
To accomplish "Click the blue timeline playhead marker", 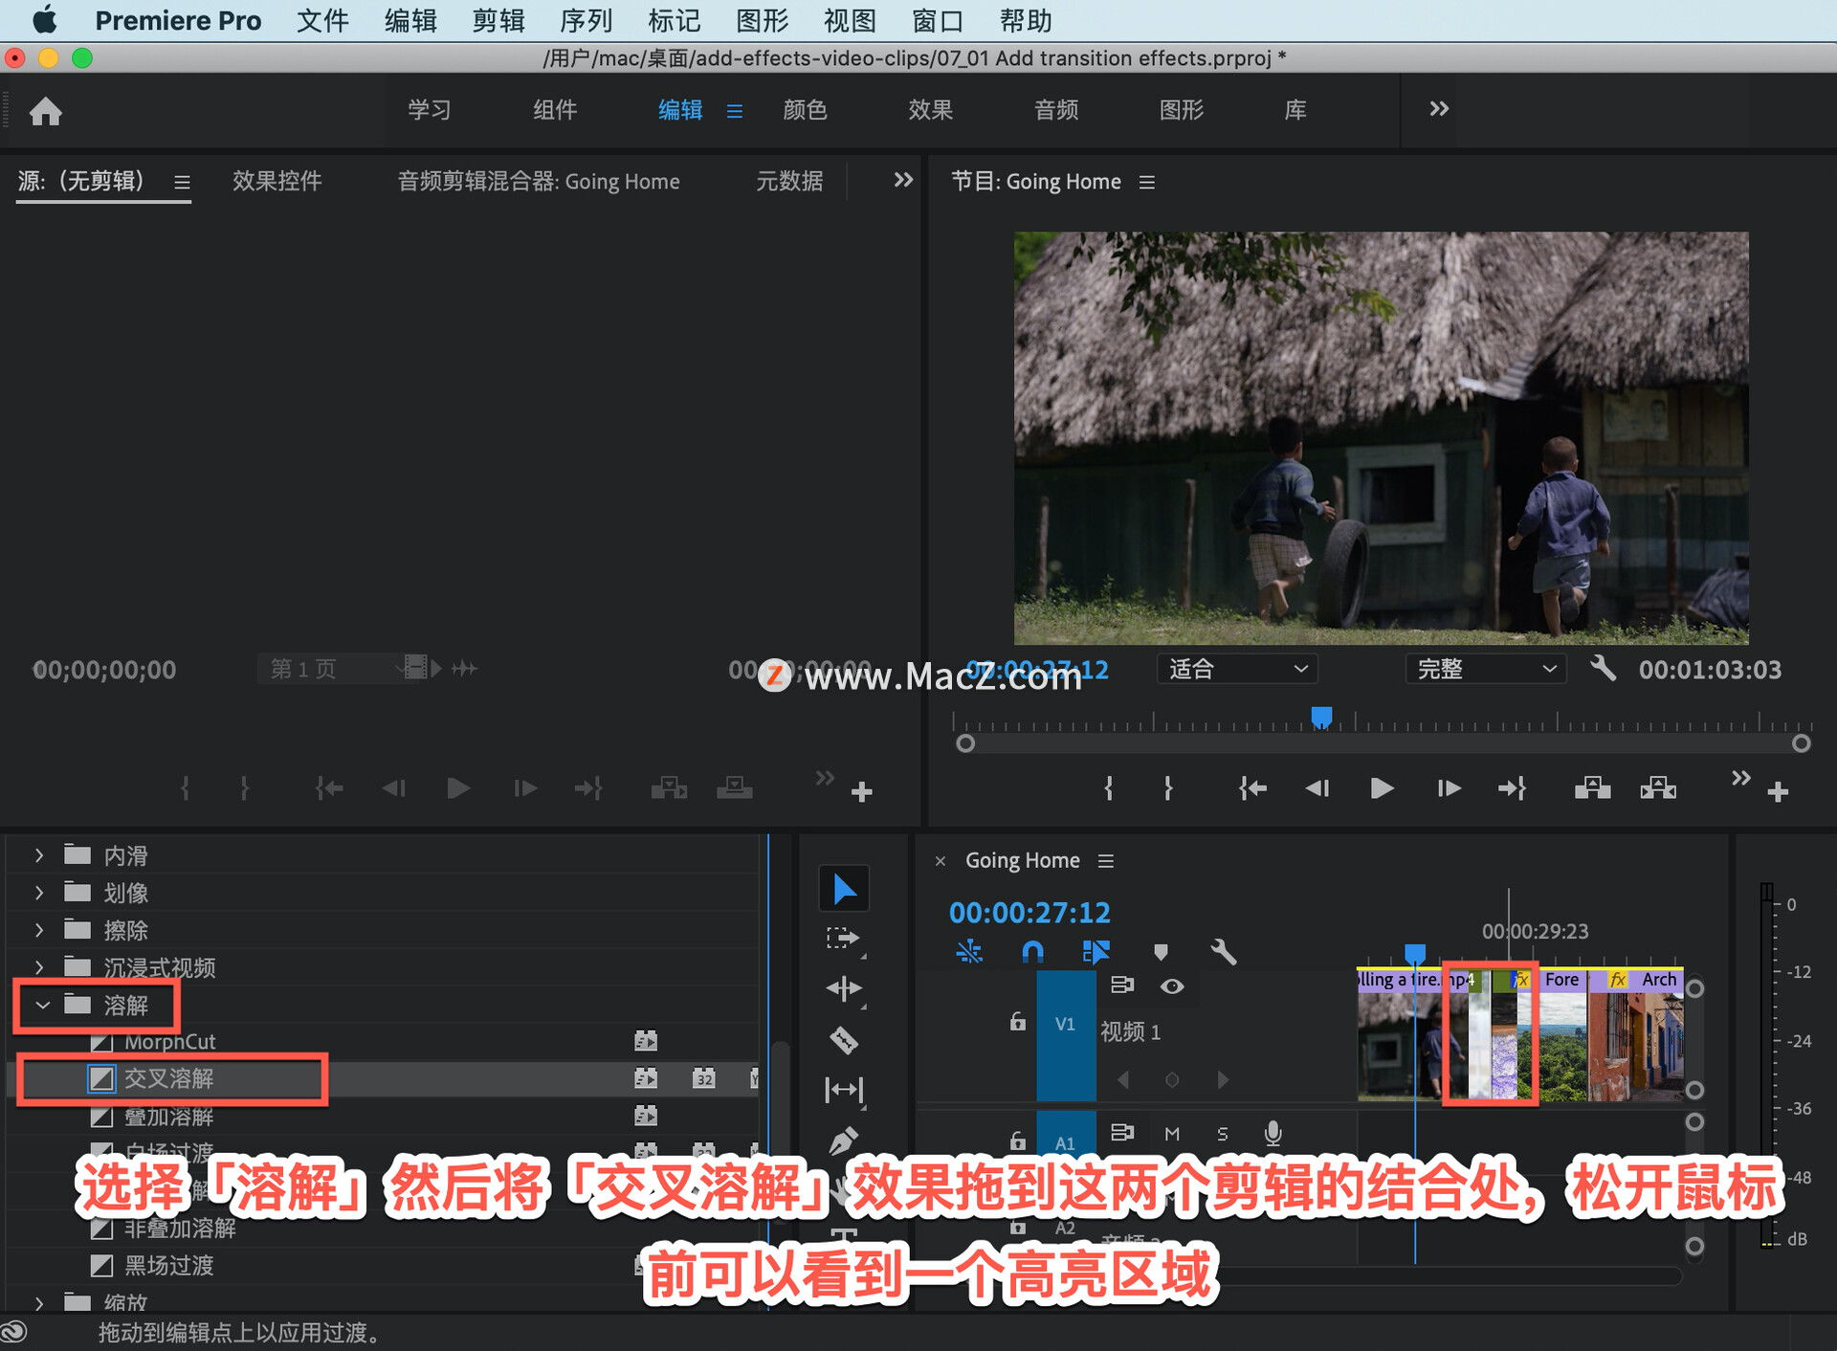I will click(x=1415, y=953).
